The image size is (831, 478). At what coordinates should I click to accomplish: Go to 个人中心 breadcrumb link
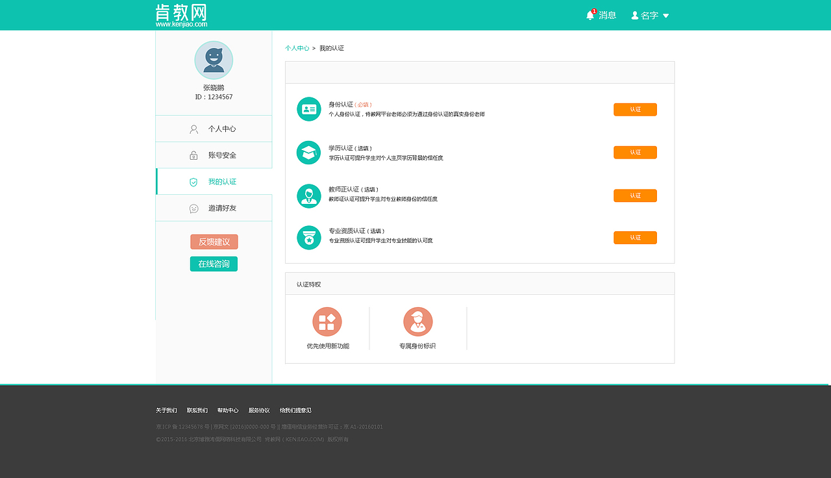click(297, 49)
